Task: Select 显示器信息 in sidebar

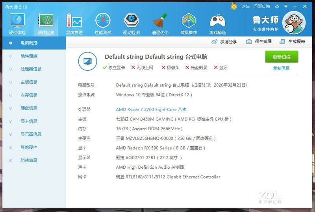Action: [x=34, y=134]
